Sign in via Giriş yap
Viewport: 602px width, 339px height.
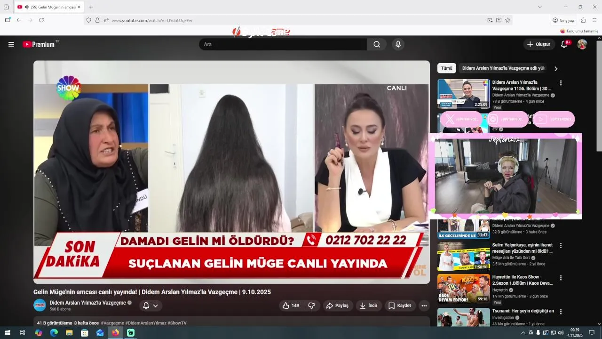(x=563, y=20)
